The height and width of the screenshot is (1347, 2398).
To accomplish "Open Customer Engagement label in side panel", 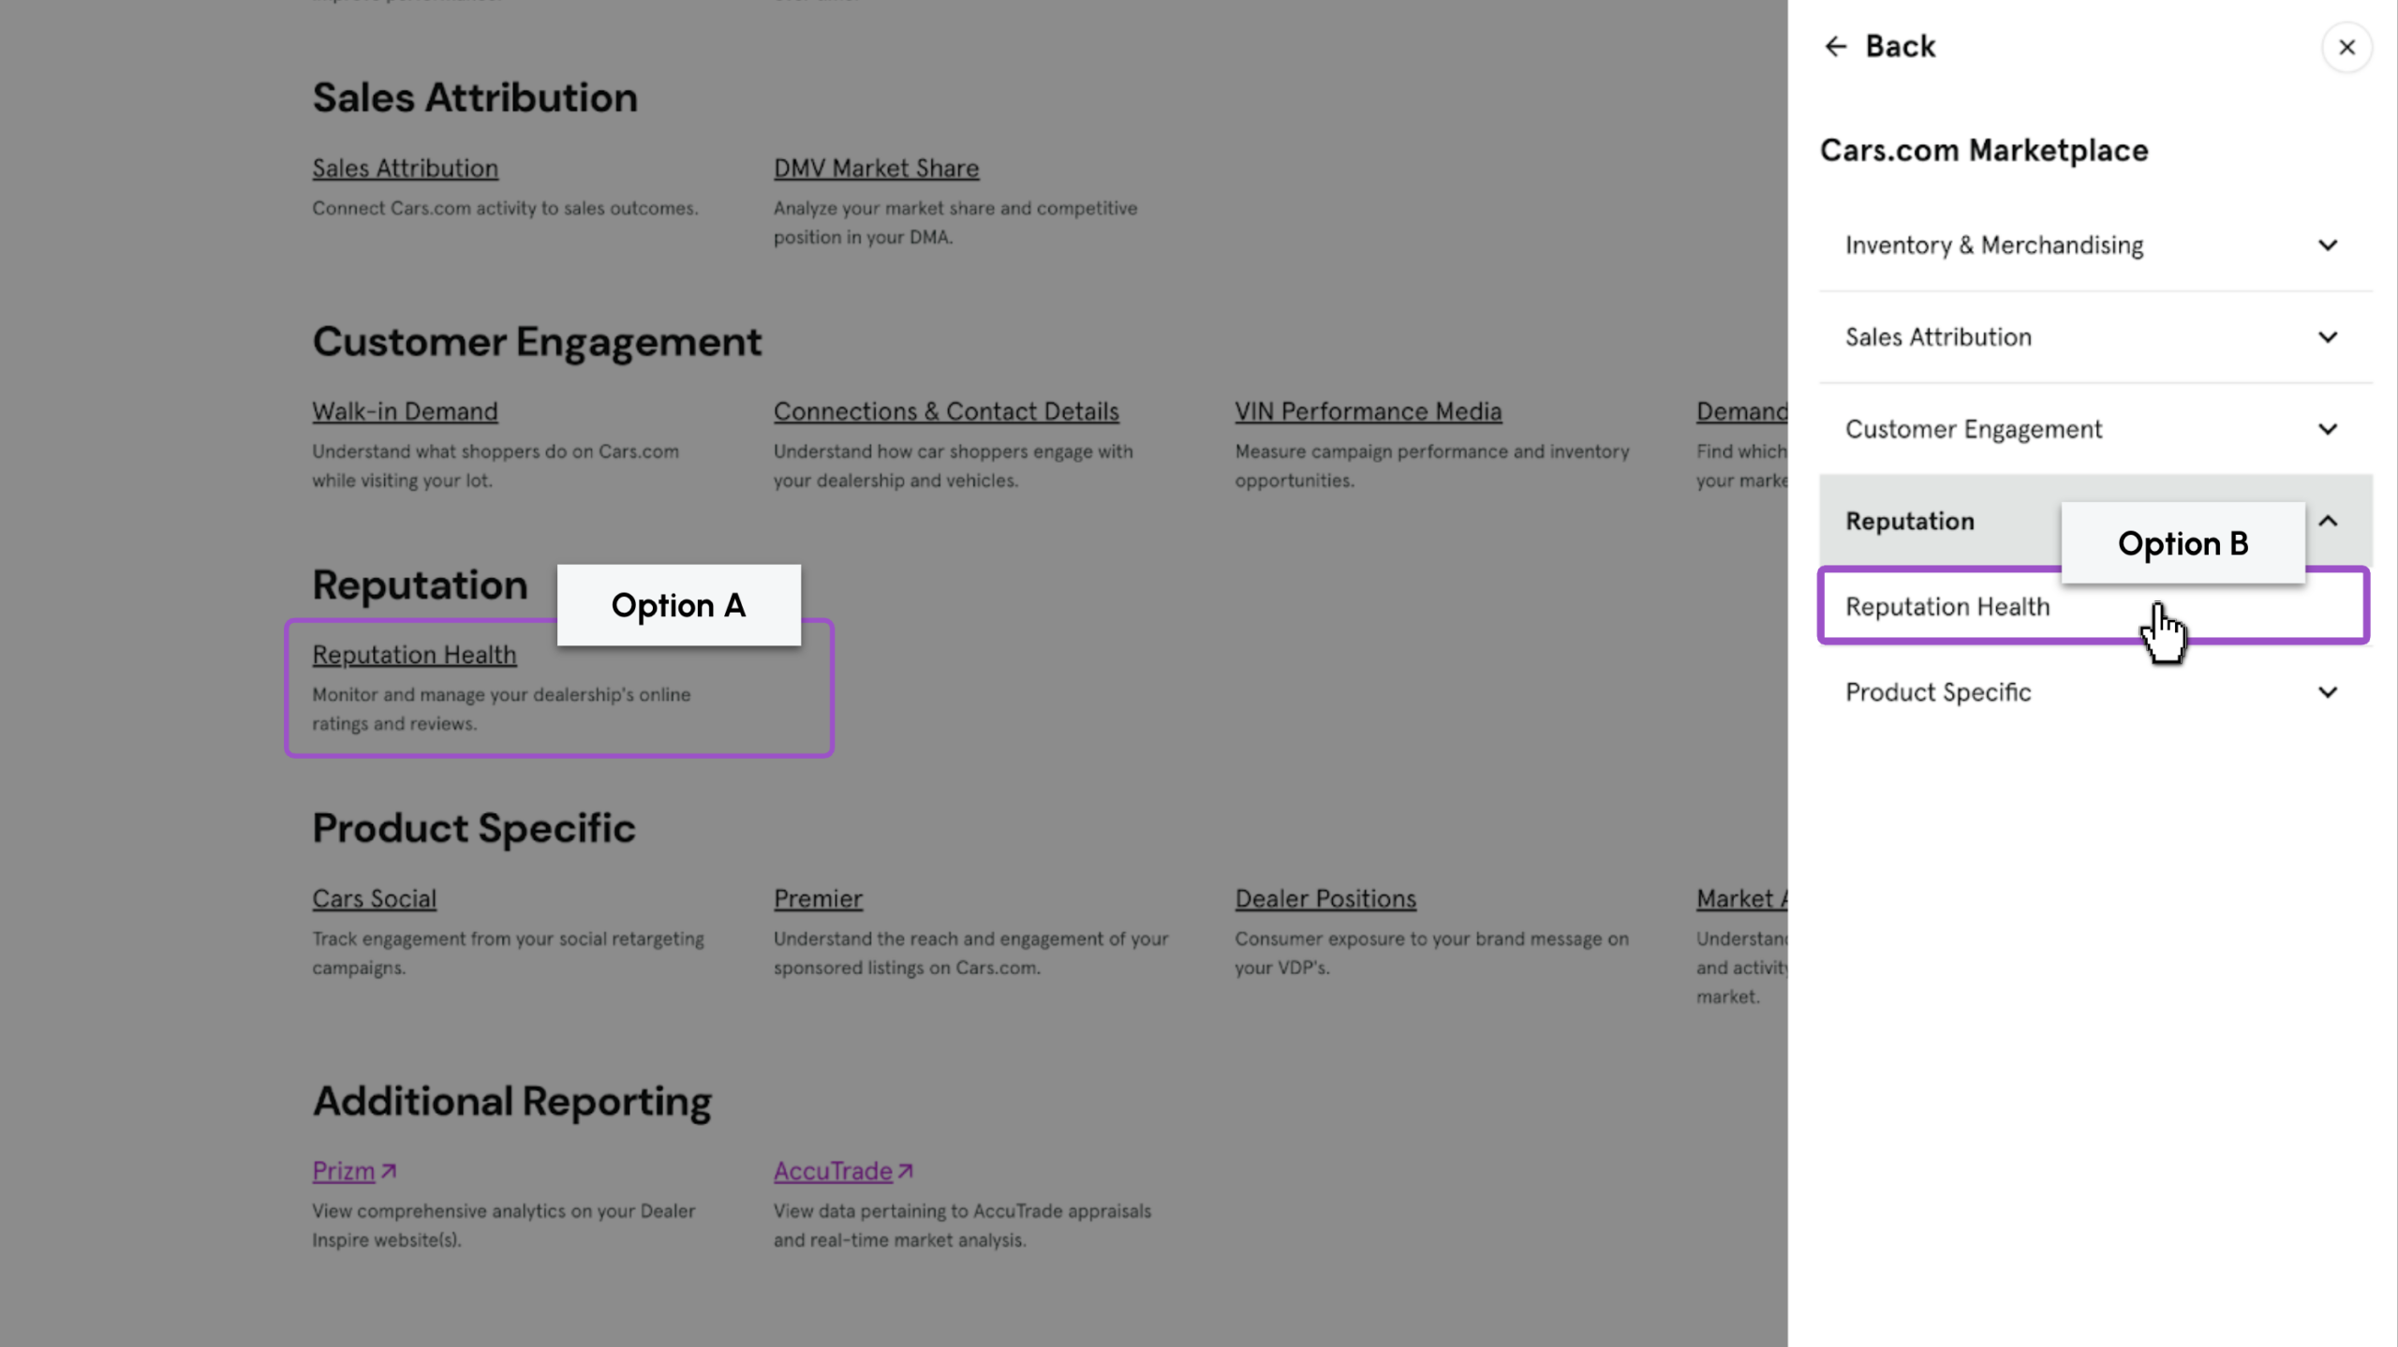I will pos(1974,429).
